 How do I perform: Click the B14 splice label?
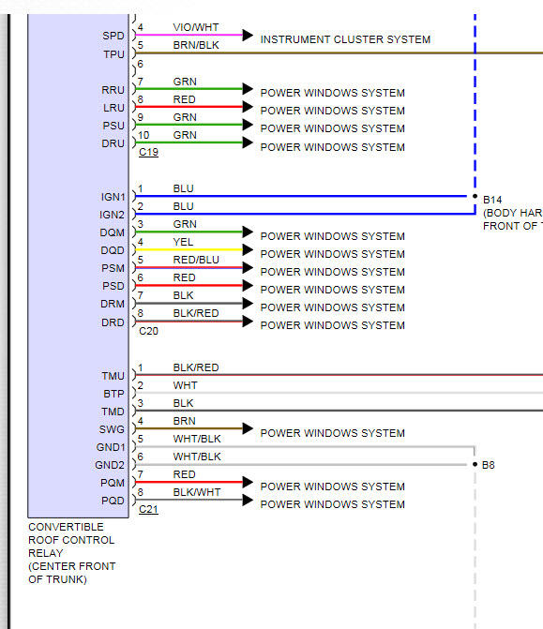click(492, 200)
